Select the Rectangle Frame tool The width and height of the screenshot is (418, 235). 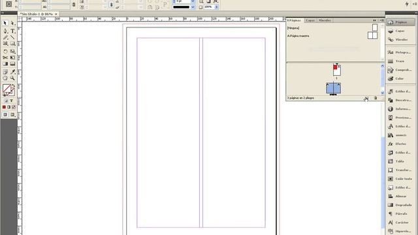tap(5, 44)
